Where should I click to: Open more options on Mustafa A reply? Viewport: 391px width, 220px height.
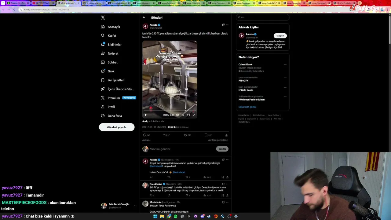click(x=227, y=202)
